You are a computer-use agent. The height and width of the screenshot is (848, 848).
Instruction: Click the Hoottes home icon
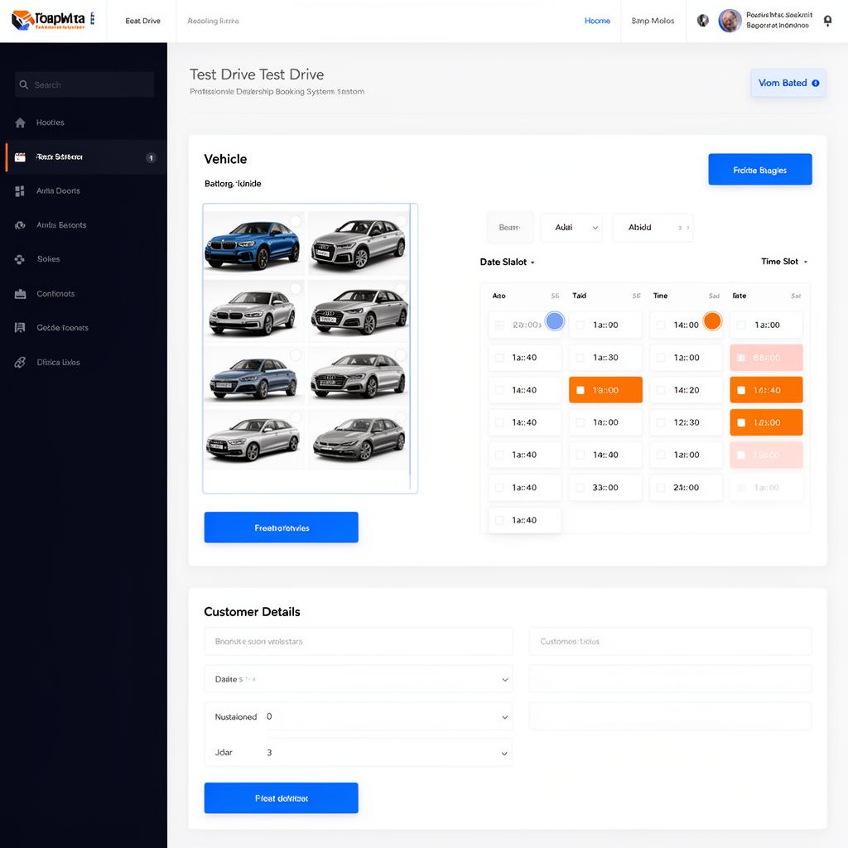(20, 123)
